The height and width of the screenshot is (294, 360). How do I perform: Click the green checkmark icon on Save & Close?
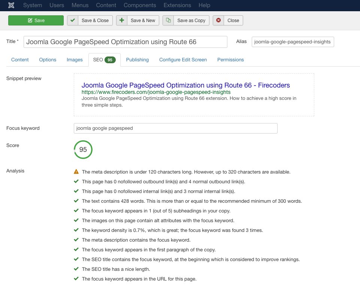click(x=73, y=20)
